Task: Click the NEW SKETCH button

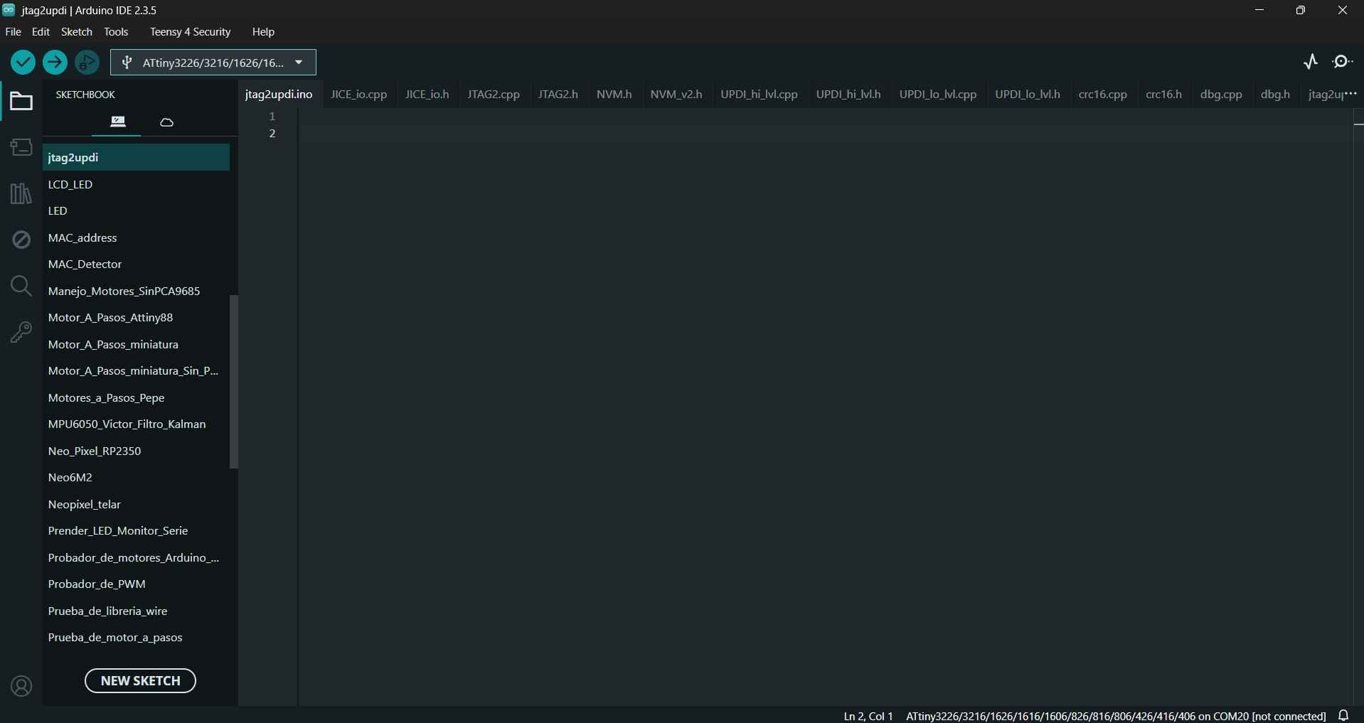Action: (140, 680)
